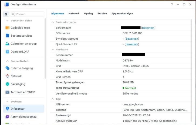Open the Control Panel home icon

(x=6, y=14)
